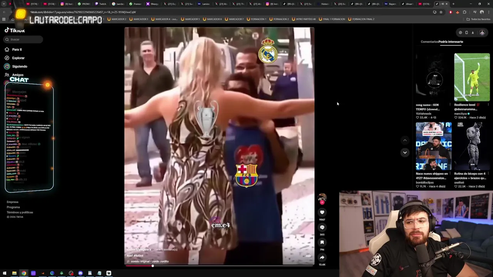Share the video using the arrow icon
The image size is (493, 277).
[322, 257]
